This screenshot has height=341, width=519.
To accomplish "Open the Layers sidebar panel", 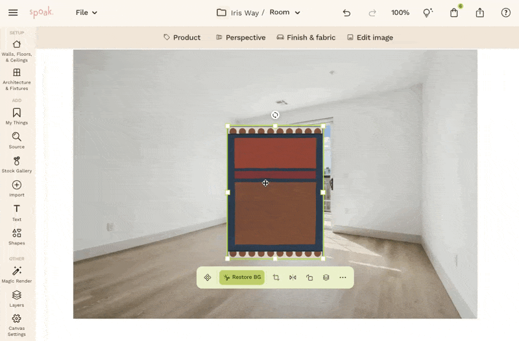I will (x=17, y=299).
